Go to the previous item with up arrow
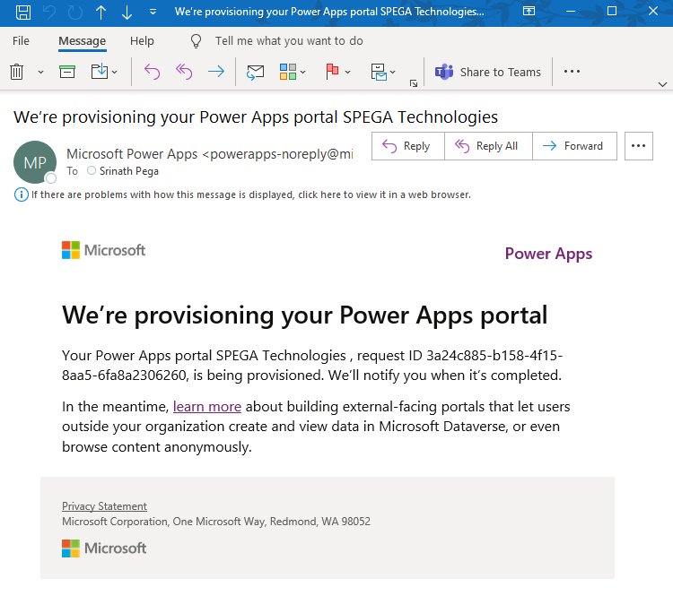This screenshot has height=613, width=673. [101, 13]
